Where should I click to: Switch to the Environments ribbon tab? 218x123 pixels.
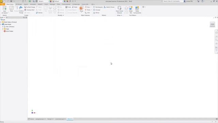tap(66, 4)
